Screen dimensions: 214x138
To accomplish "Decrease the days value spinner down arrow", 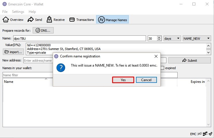I will coord(159,39).
